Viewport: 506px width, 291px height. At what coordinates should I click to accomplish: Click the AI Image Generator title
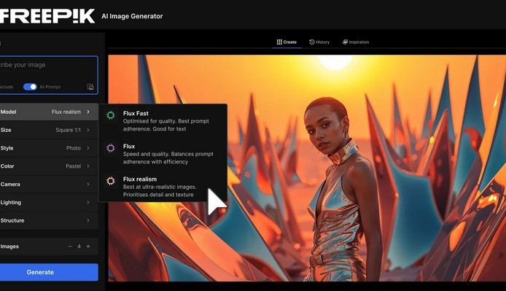click(x=132, y=16)
